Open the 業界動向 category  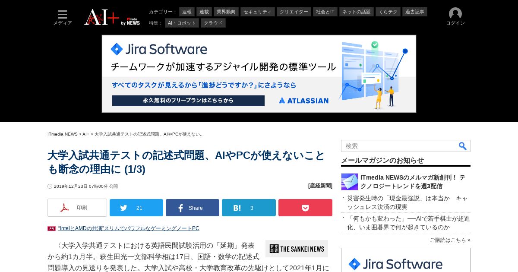226,12
